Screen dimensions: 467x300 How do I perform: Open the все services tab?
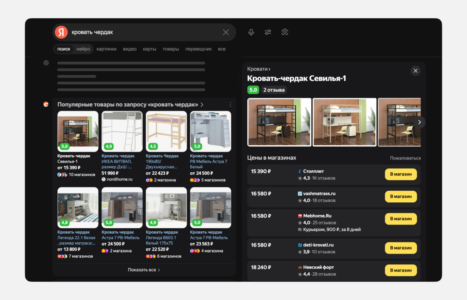click(222, 49)
